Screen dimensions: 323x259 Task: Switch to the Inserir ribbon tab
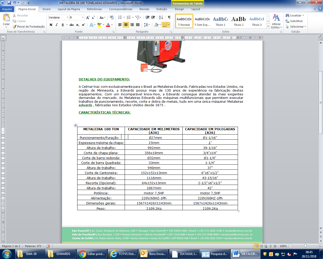pyautogui.click(x=47, y=9)
